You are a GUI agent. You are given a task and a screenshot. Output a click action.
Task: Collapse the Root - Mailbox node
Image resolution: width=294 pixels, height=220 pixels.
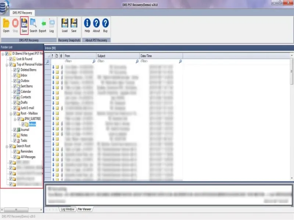tap(11, 114)
